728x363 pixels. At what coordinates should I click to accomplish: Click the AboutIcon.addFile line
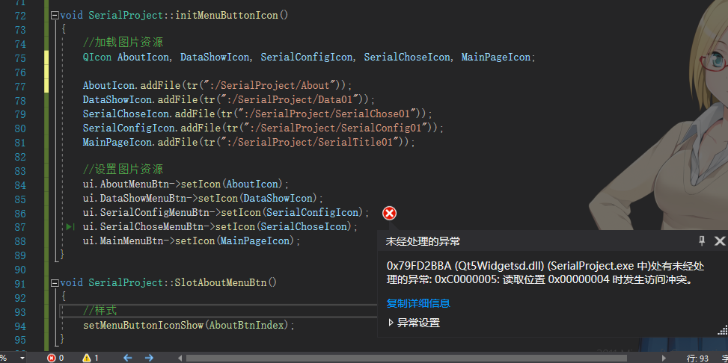[218, 86]
